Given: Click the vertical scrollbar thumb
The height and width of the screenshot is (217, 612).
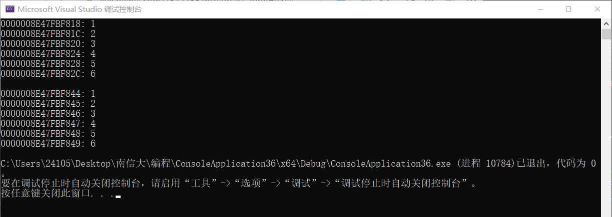Looking at the screenshot, I should pyautogui.click(x=606, y=34).
